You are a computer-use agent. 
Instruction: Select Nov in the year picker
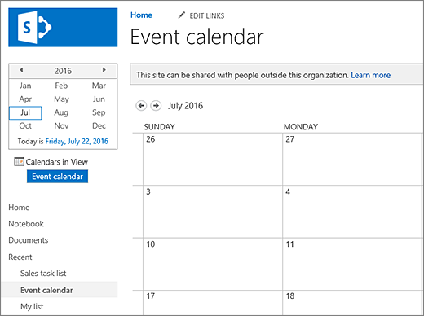pyautogui.click(x=61, y=126)
